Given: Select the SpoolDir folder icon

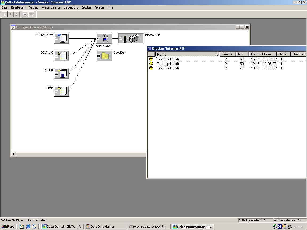Looking at the screenshot, I should 104,56.
